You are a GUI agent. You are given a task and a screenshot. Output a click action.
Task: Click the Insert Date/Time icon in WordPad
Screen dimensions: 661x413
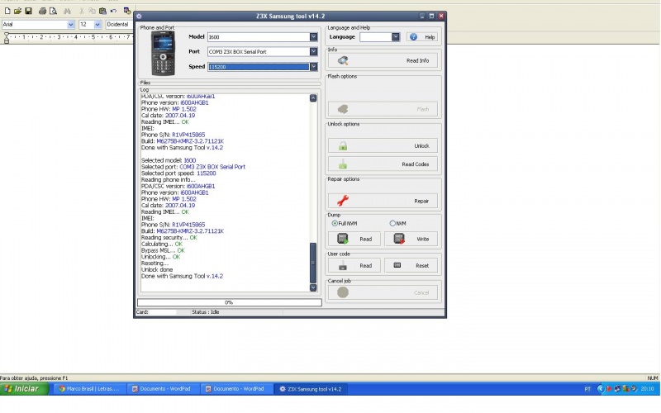tap(127, 11)
